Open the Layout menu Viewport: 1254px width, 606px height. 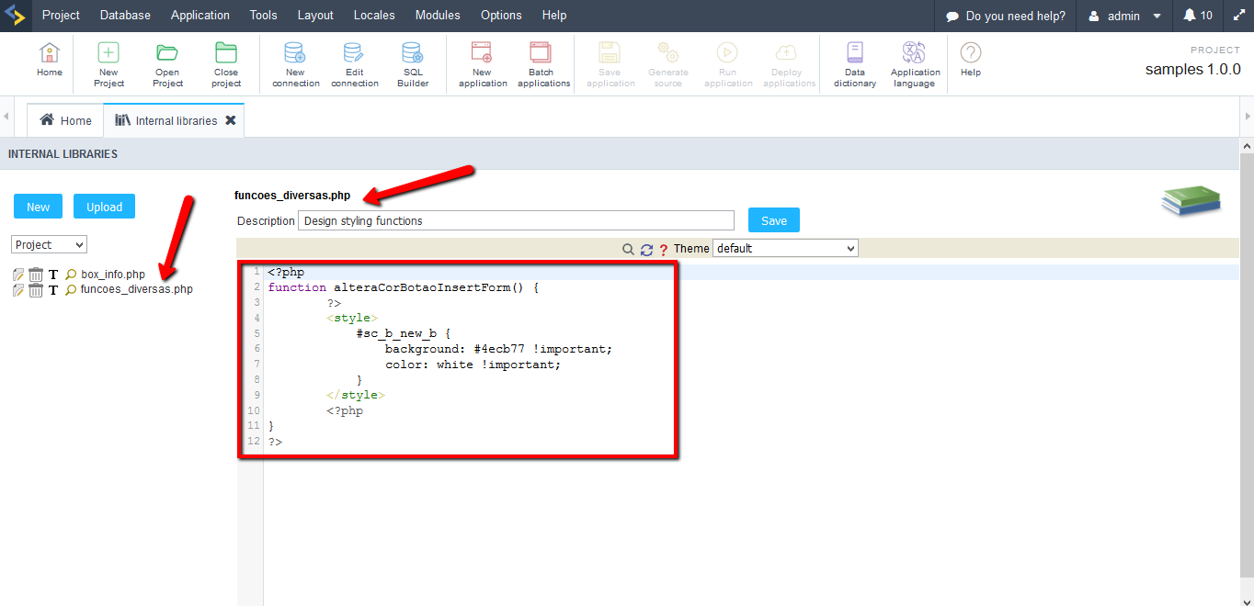click(x=315, y=16)
